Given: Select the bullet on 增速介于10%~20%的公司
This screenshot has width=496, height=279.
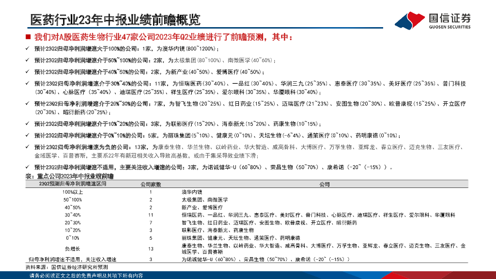Looking at the screenshot, I should [178, 124].
